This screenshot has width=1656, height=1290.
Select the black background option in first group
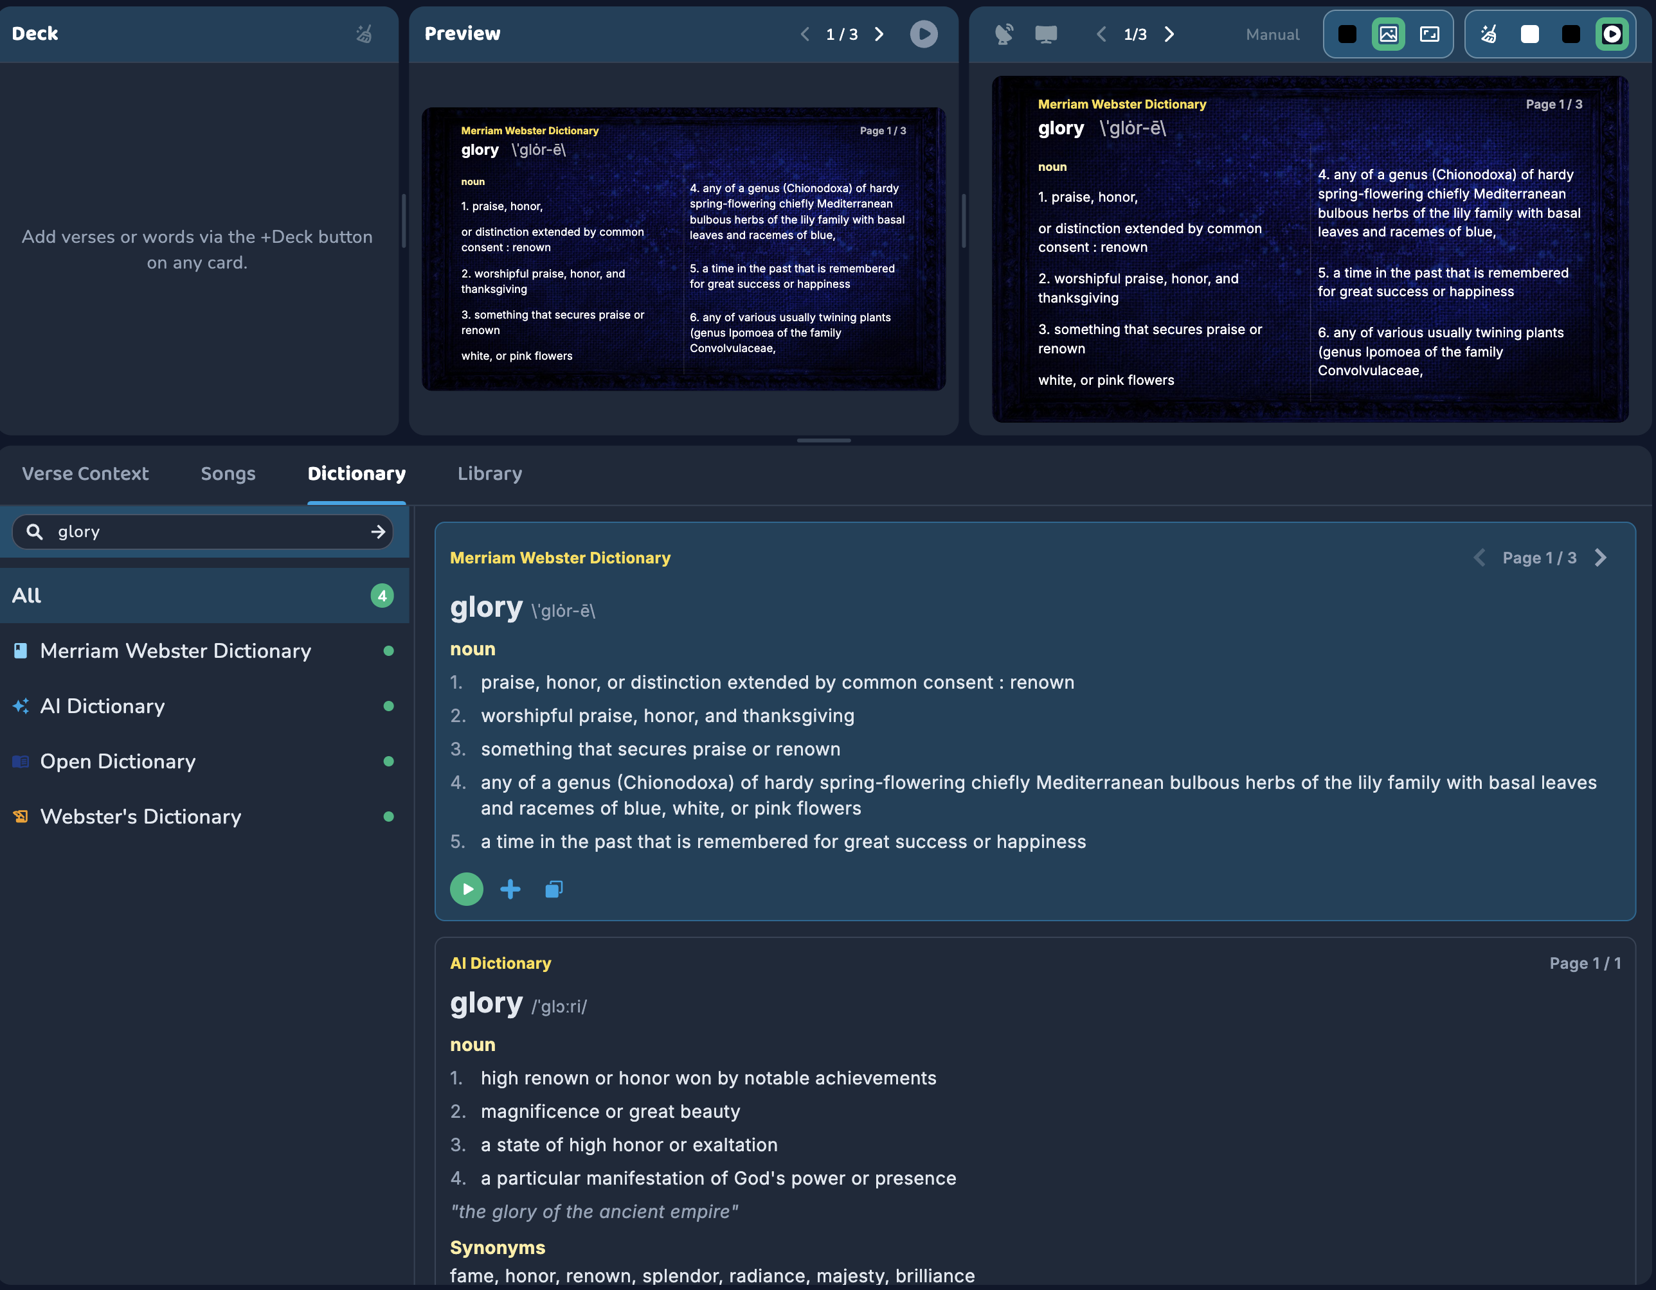pos(1347,34)
